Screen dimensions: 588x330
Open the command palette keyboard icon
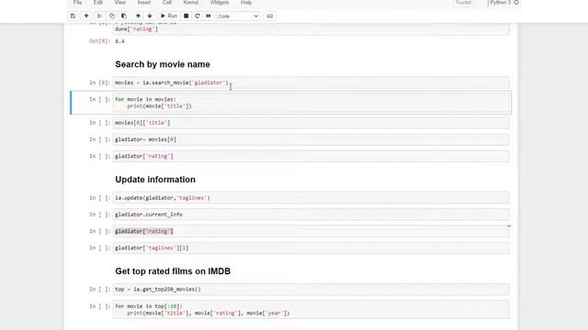[x=269, y=16]
